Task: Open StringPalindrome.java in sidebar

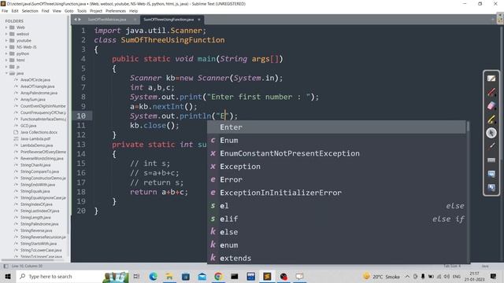Action: point(39,224)
